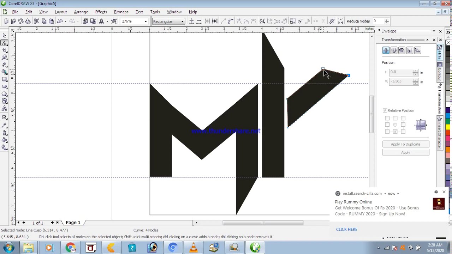Check the top-right anchor point box

403,119
